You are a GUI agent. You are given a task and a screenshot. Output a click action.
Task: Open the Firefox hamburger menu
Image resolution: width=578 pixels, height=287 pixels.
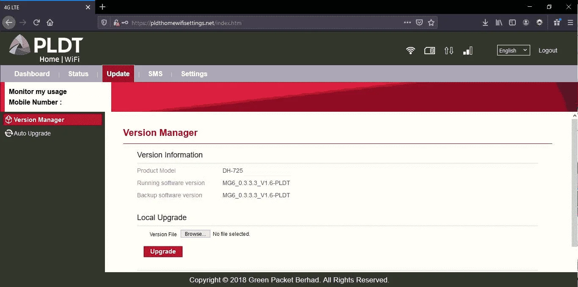[570, 22]
